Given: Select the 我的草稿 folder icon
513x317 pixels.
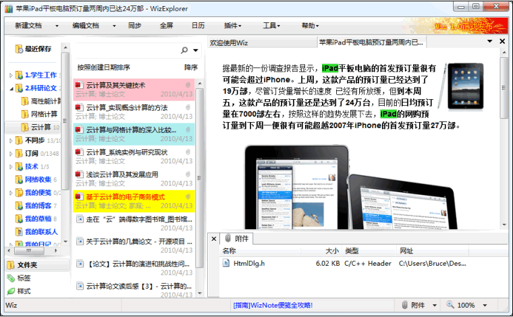Looking at the screenshot, I should click(19, 219).
